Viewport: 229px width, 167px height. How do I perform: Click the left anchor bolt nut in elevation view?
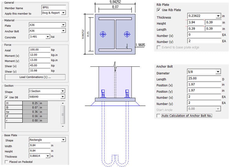[103, 93]
